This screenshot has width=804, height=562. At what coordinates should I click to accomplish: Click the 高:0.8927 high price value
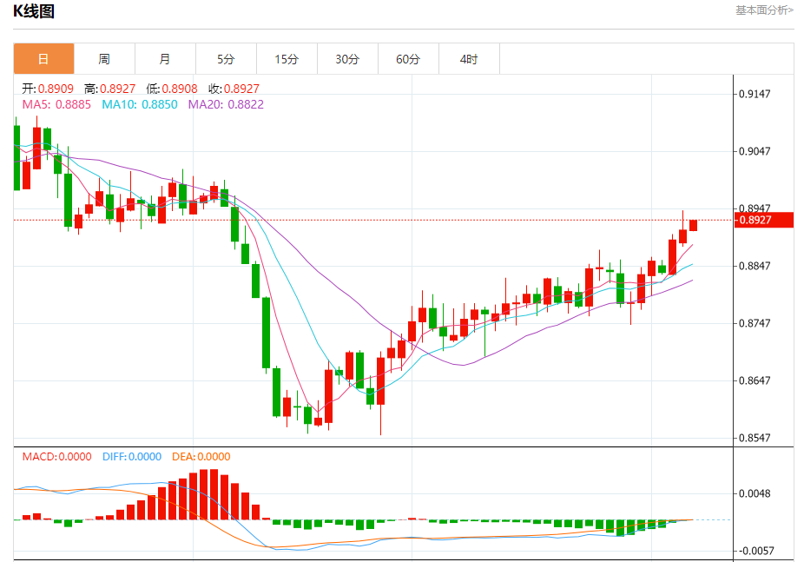(x=109, y=89)
